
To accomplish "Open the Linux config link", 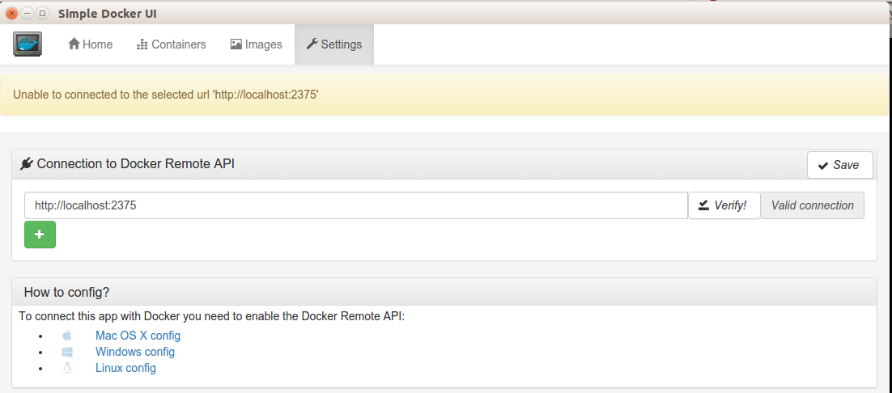I will tap(125, 368).
